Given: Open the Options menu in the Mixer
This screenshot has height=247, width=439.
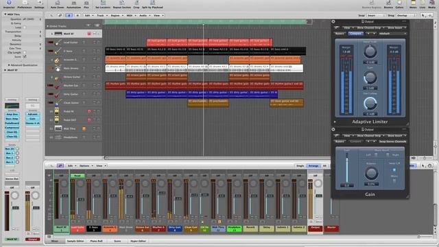Looking at the screenshot, I should coord(86,166).
